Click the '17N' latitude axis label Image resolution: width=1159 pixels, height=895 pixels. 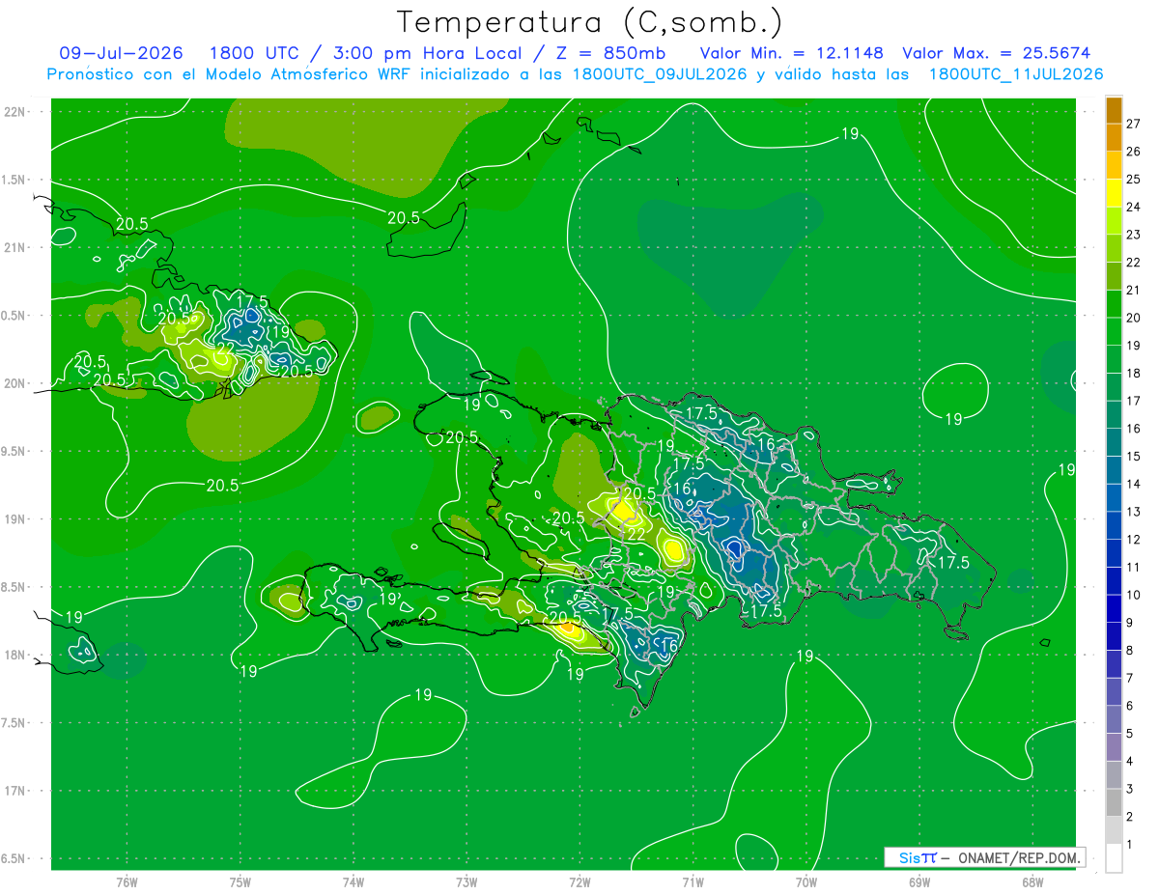(14, 791)
